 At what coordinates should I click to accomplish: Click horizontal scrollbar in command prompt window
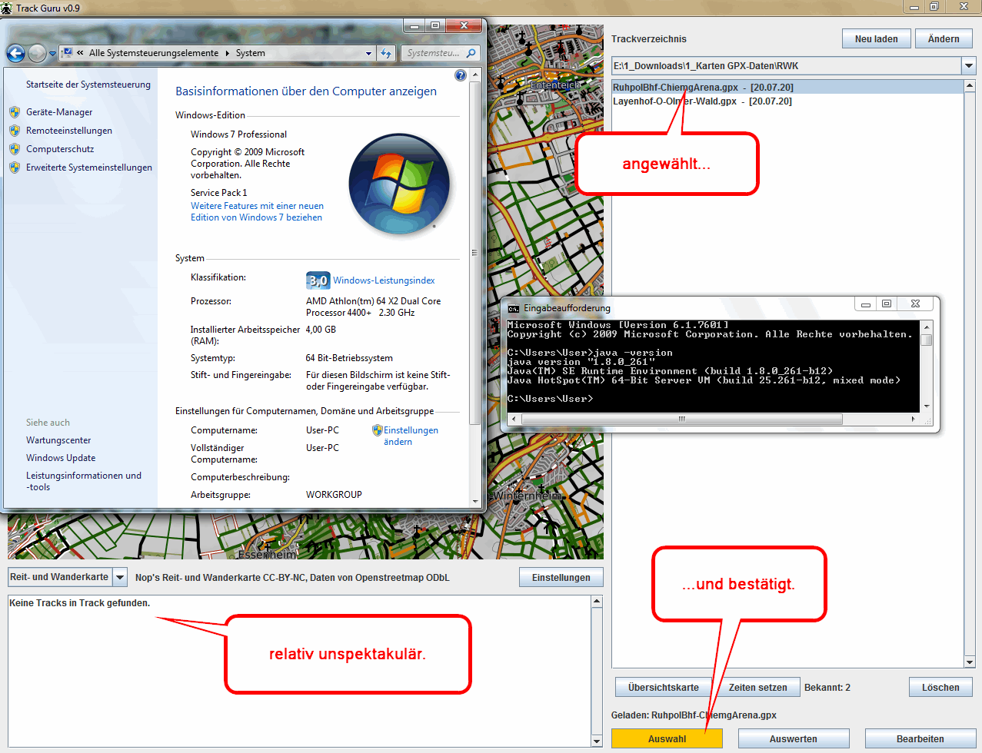(681, 420)
